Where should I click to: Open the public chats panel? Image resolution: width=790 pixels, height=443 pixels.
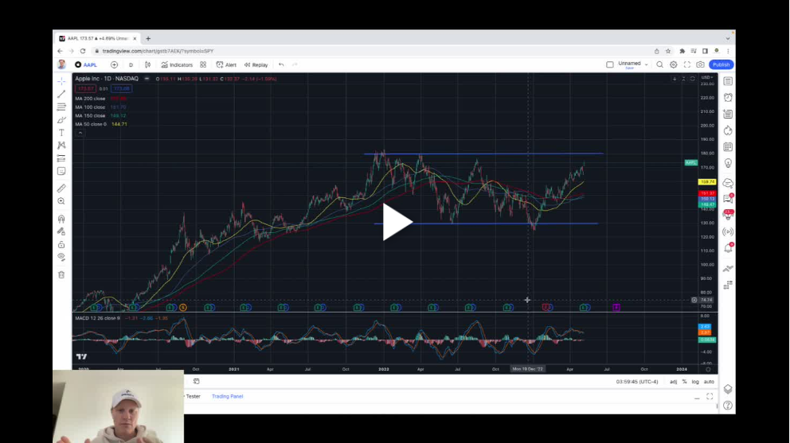click(728, 183)
